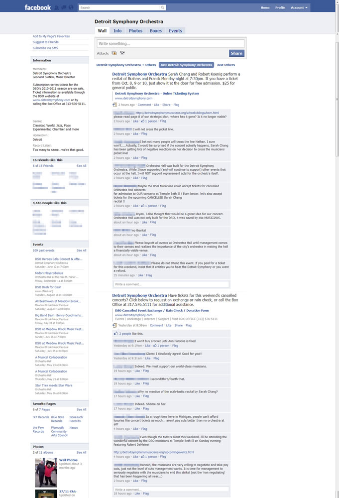The height and width of the screenshot is (498, 339).
Task: Open the Boxes tab
Action: tap(155, 31)
